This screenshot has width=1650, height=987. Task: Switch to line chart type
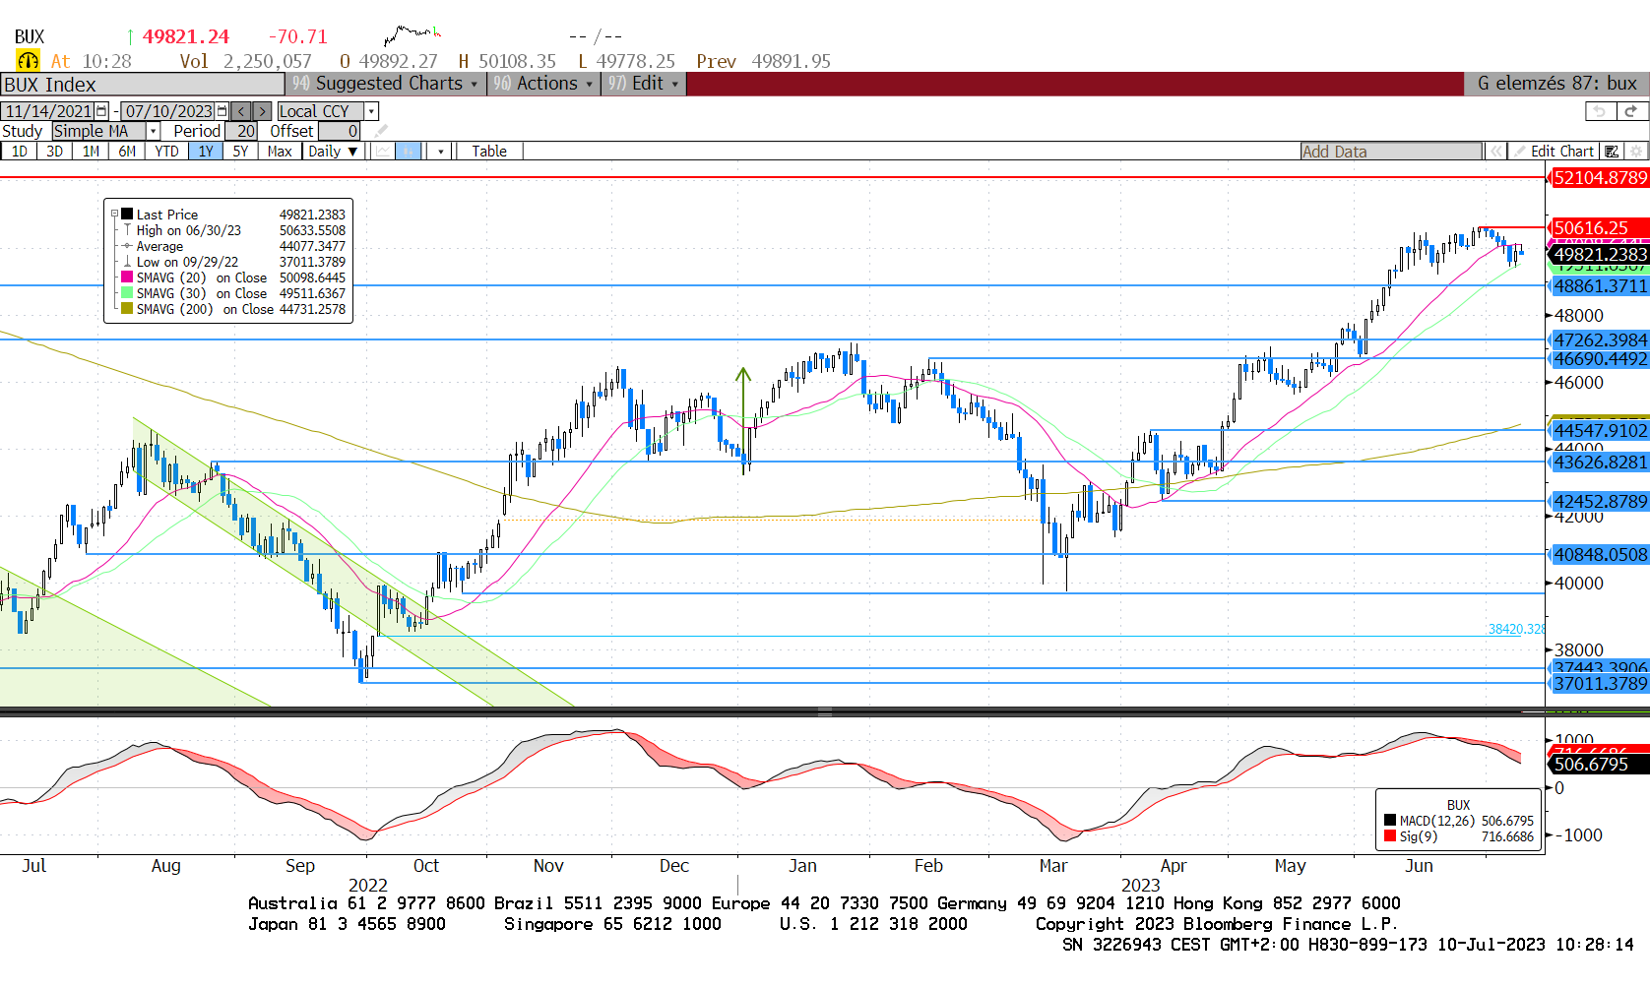[383, 151]
